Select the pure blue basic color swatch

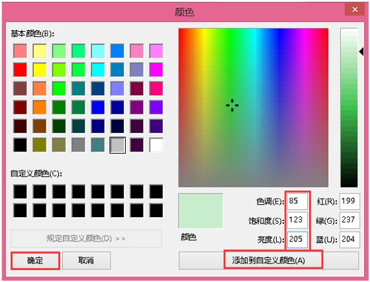98,107
